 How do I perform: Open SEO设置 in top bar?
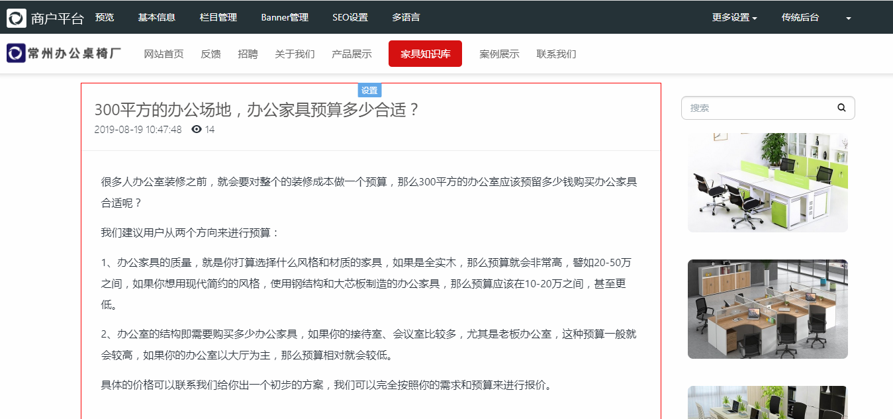350,17
